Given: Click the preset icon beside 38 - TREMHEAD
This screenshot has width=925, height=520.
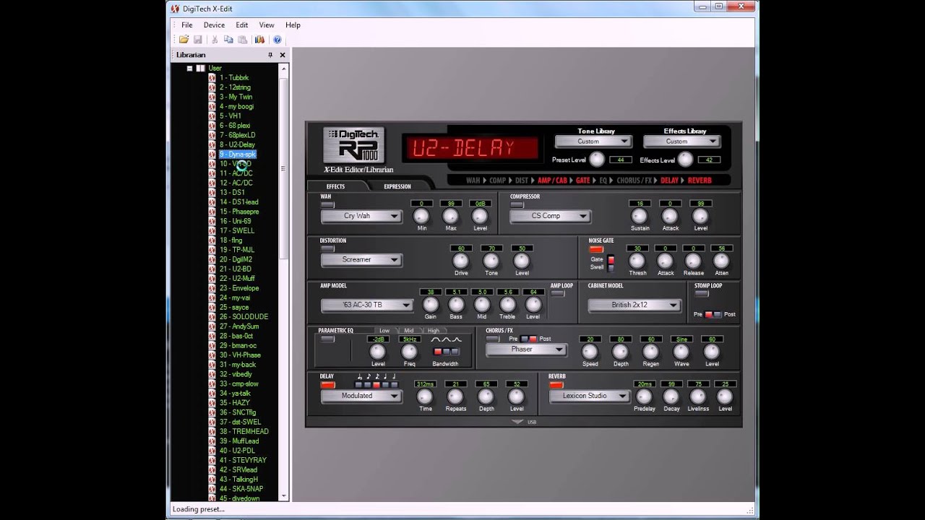Looking at the screenshot, I should pyautogui.click(x=212, y=432).
